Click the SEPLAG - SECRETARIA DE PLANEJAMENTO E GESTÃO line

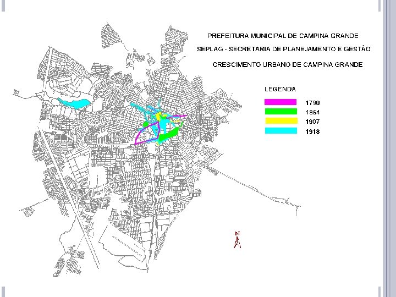pos(284,49)
